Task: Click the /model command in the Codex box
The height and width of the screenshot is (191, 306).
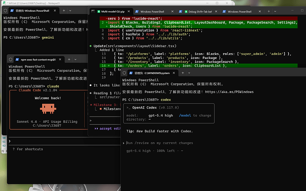Action: (x=185, y=116)
